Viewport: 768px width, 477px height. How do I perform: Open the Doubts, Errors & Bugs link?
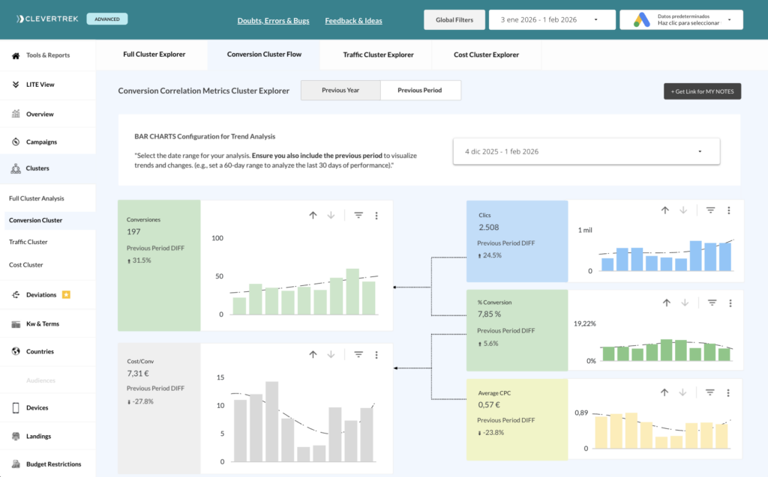point(273,20)
